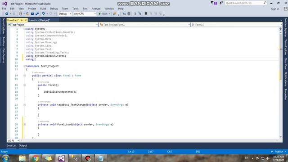
Task: Click the 'InitializeComponent();' code line
Action: 60,92
